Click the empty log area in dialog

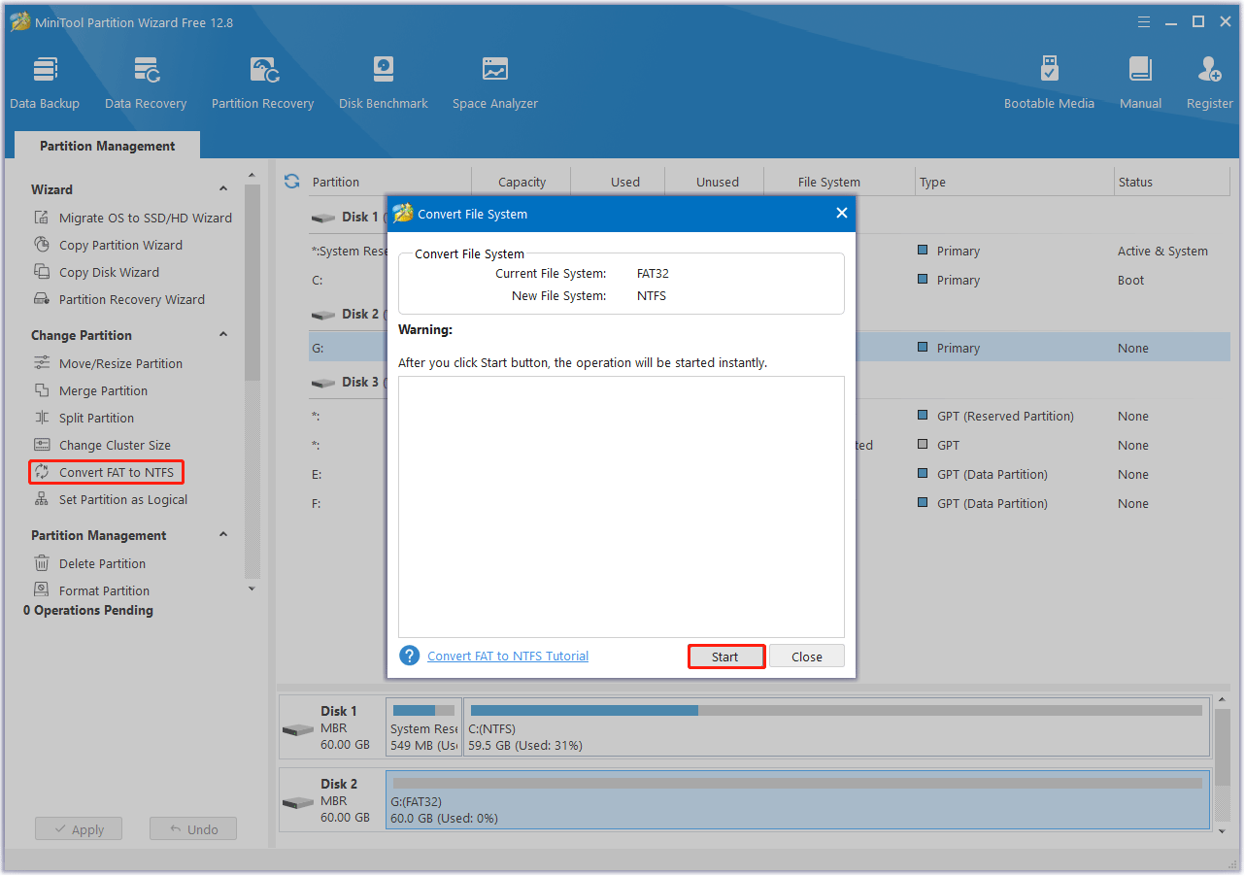(622, 507)
